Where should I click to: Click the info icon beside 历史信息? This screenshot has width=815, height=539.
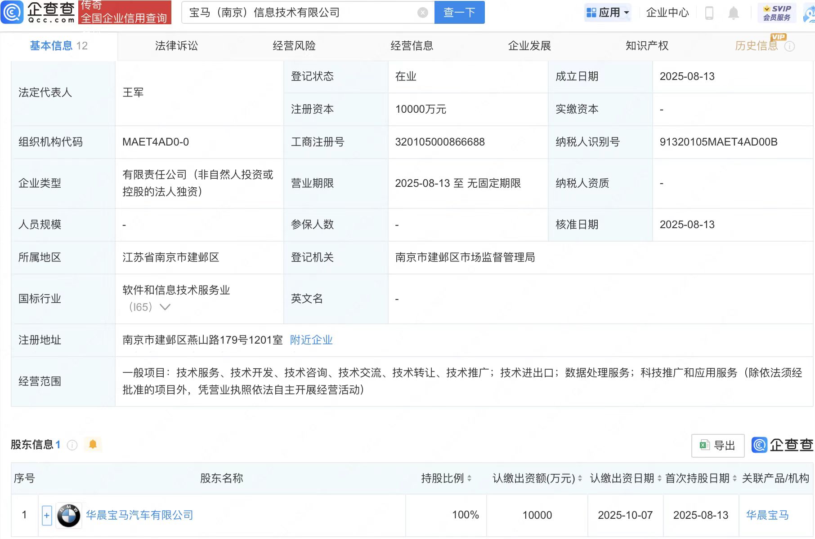(790, 46)
